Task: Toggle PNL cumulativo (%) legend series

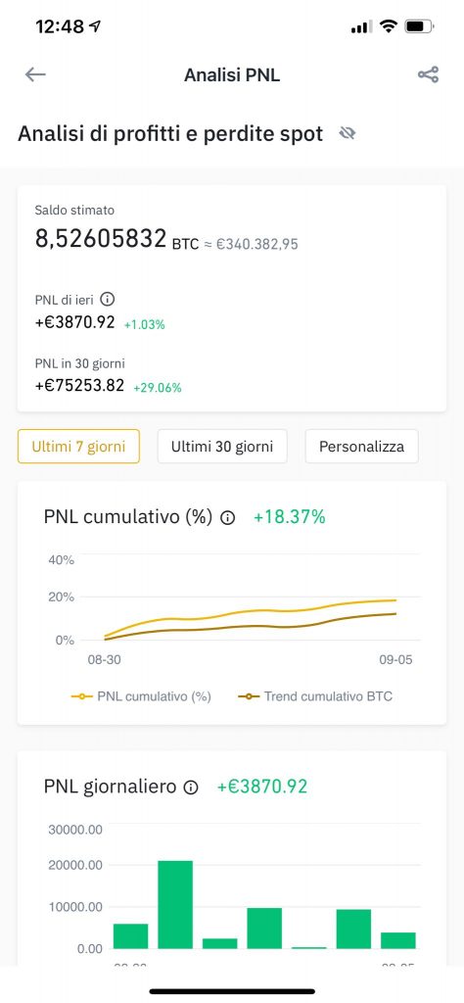Action: tap(141, 696)
